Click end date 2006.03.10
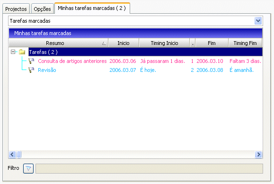The width and height of the screenshot is (274, 184). click(x=210, y=61)
